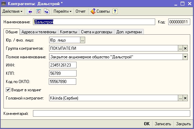Click Головной контрагент field Kikinda
194x129 pixels.
(114, 98)
